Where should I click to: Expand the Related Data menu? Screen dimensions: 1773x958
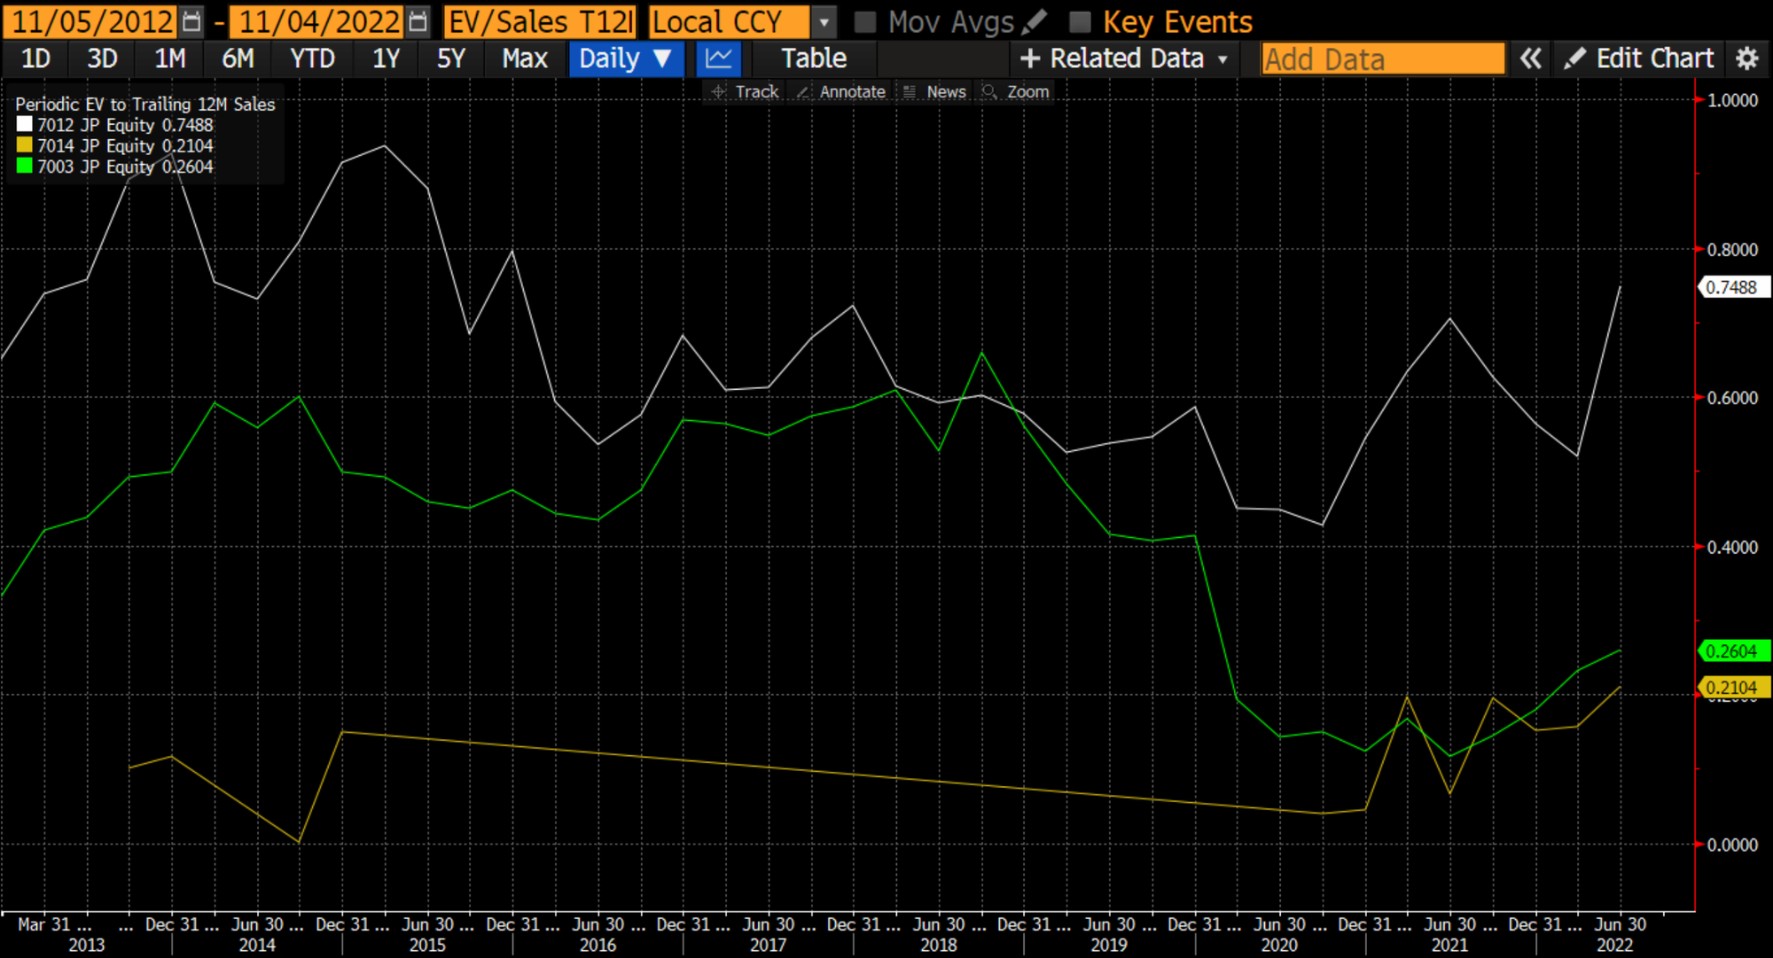coord(1124,58)
